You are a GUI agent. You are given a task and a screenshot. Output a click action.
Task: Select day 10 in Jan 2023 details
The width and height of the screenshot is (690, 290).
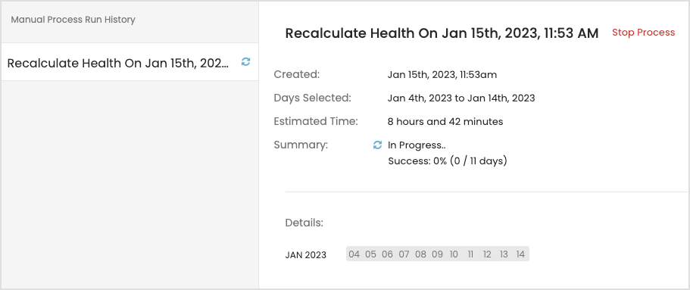[454, 254]
